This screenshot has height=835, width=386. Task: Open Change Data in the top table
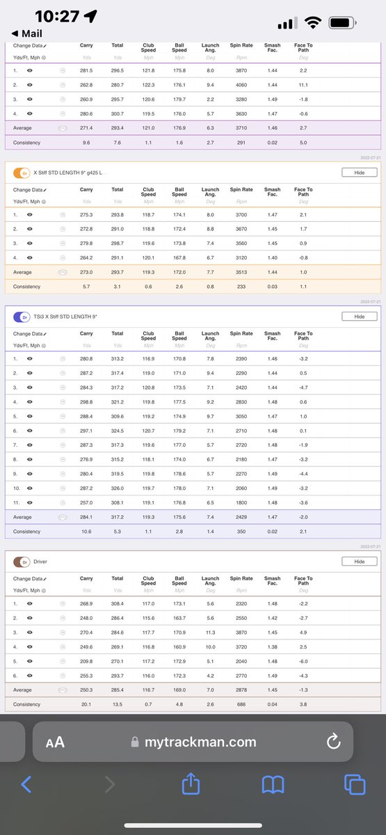click(x=30, y=45)
